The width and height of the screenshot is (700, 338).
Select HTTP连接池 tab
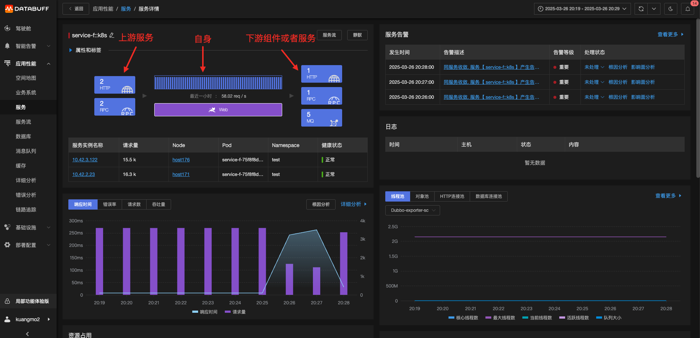coord(452,196)
